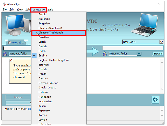Select Chinese (Simplified) language
The image size is (167, 126).
click(59, 28)
